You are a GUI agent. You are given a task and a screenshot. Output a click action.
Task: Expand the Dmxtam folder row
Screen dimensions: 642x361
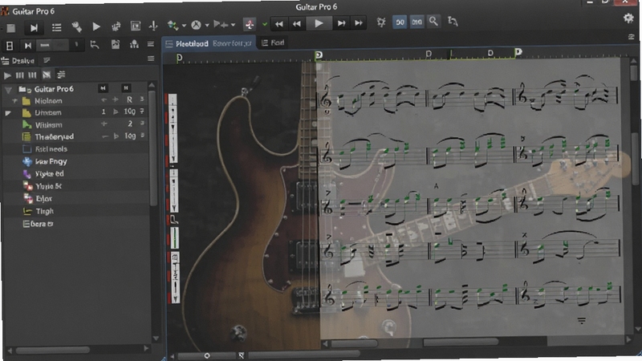[8, 113]
